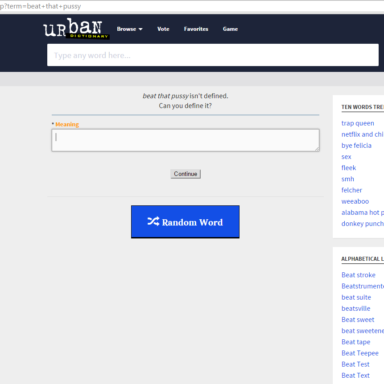This screenshot has height=384, width=384.
Task: Open alphabetical entry 'Beat sweet'
Action: (358, 320)
